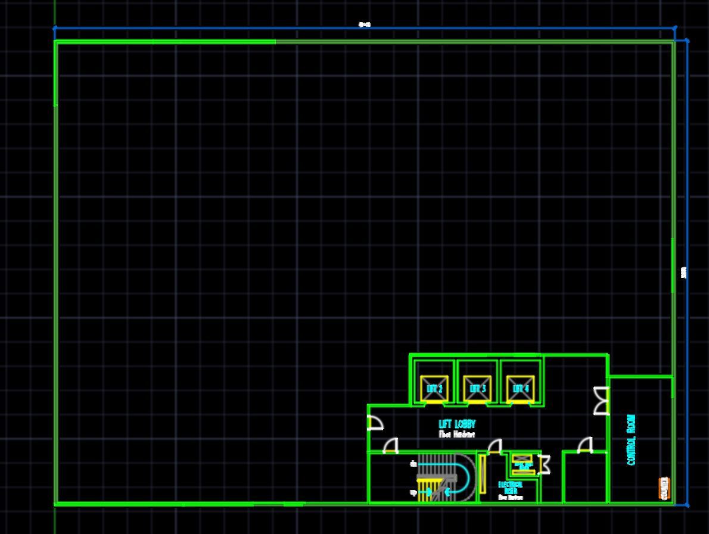The image size is (709, 534).
Task: Click the right vertical dimension text
Action: tap(684, 273)
